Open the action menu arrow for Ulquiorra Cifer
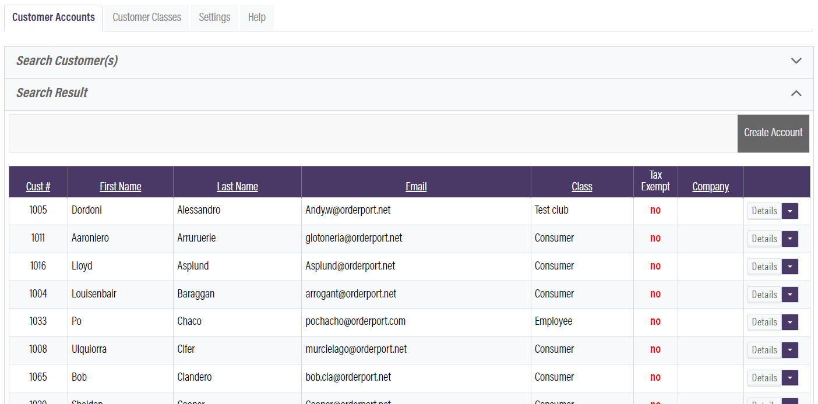The width and height of the screenshot is (818, 404). (x=790, y=350)
